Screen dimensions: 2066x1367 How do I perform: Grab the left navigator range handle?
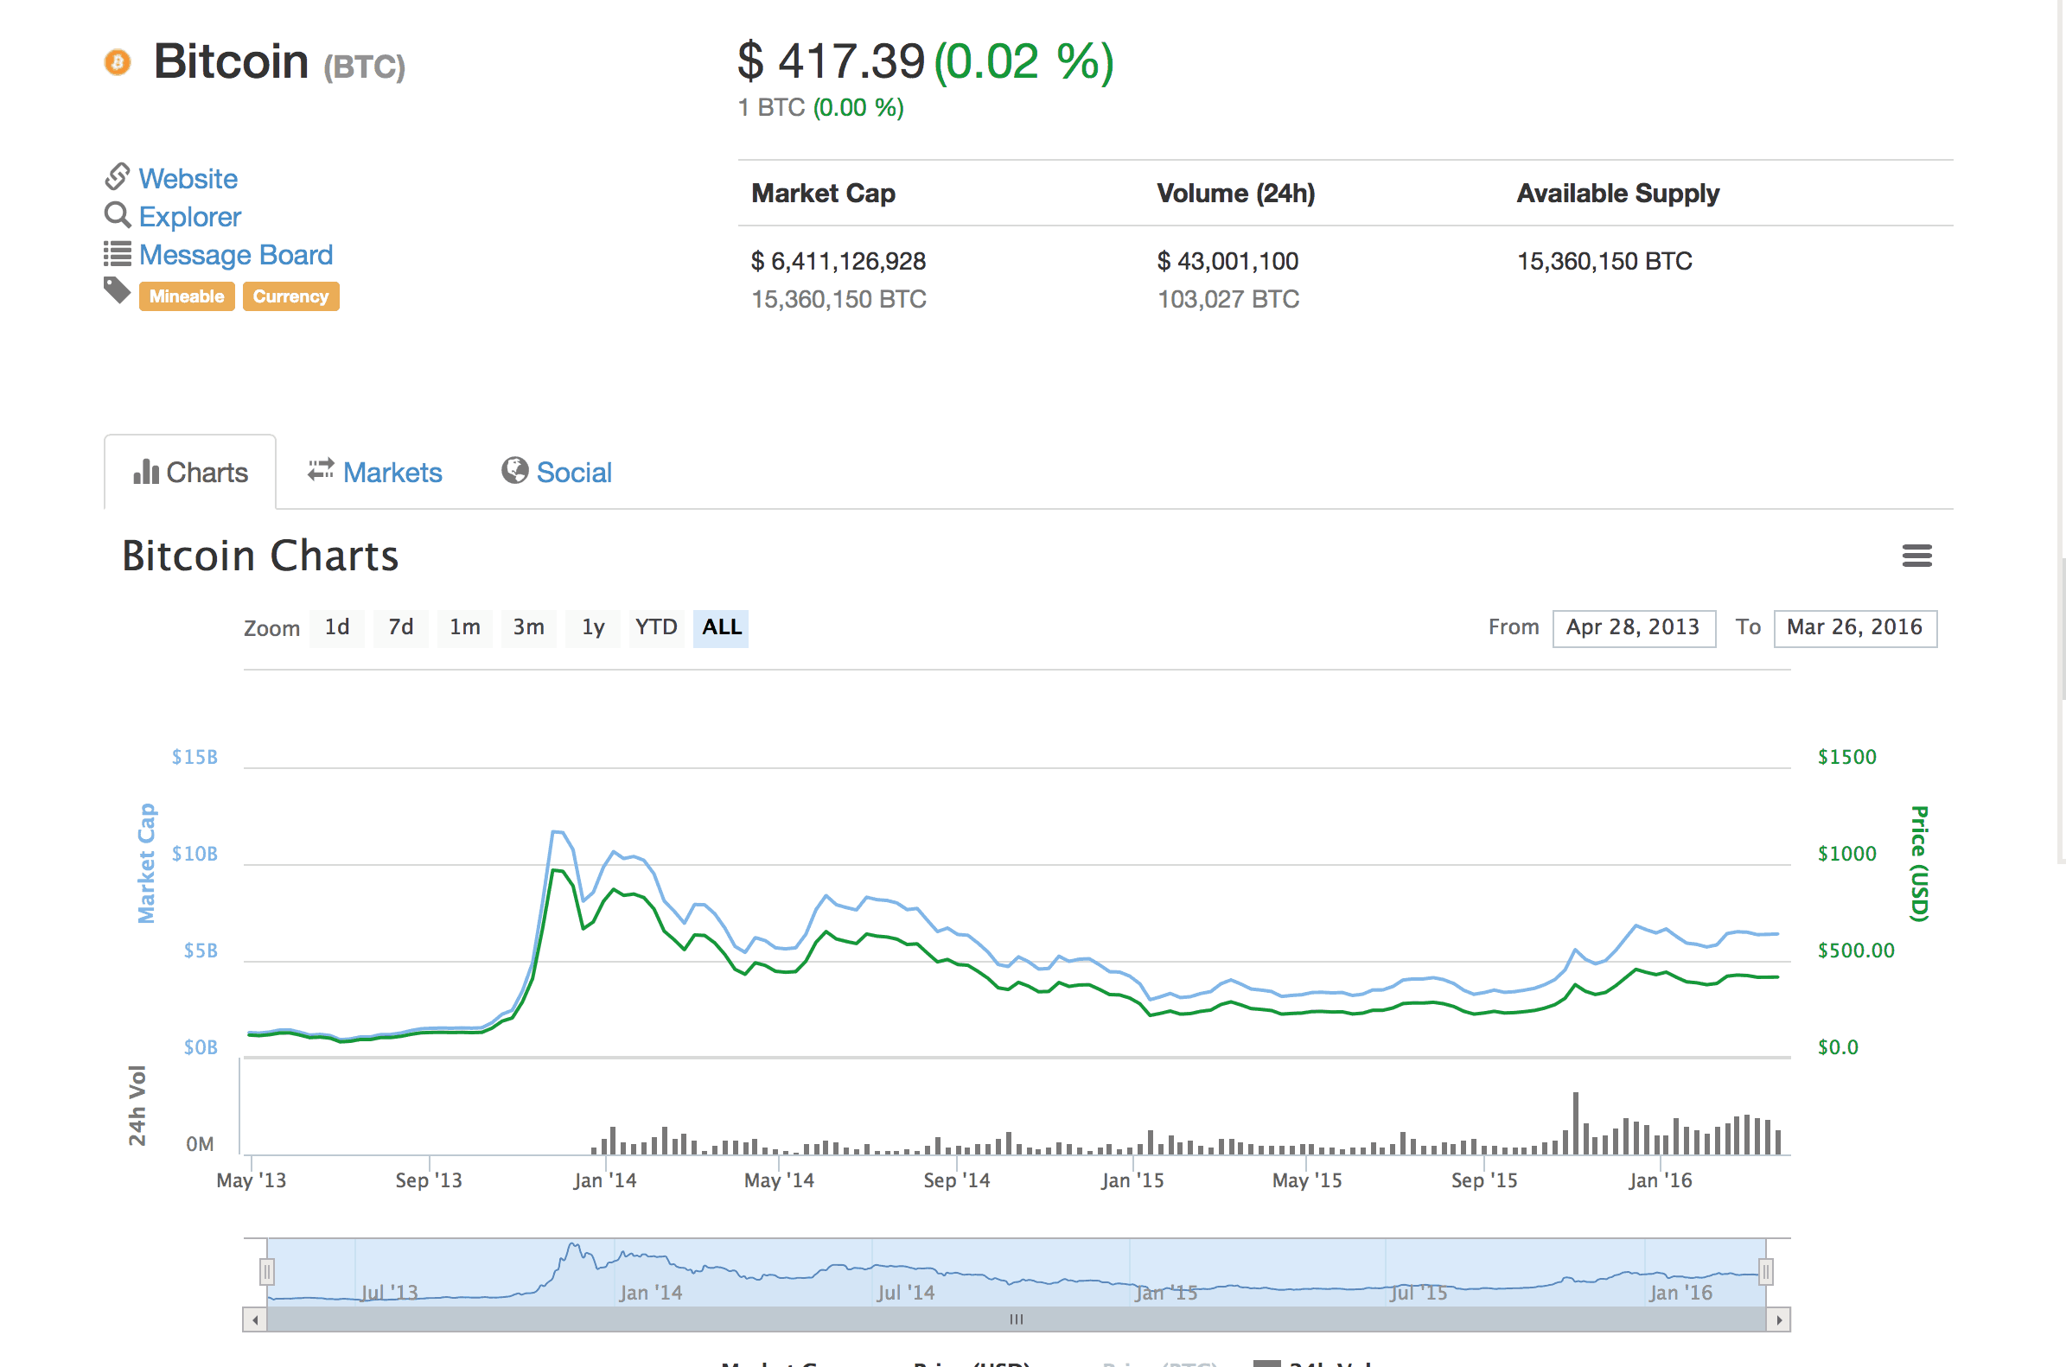click(x=267, y=1272)
